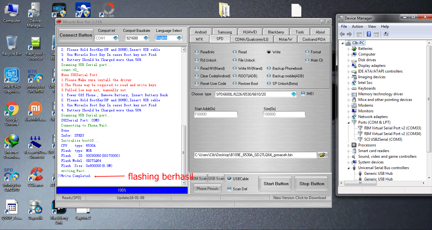Click the firmware file path field
Viewport: 432px width, 230px height.
pos(255,155)
